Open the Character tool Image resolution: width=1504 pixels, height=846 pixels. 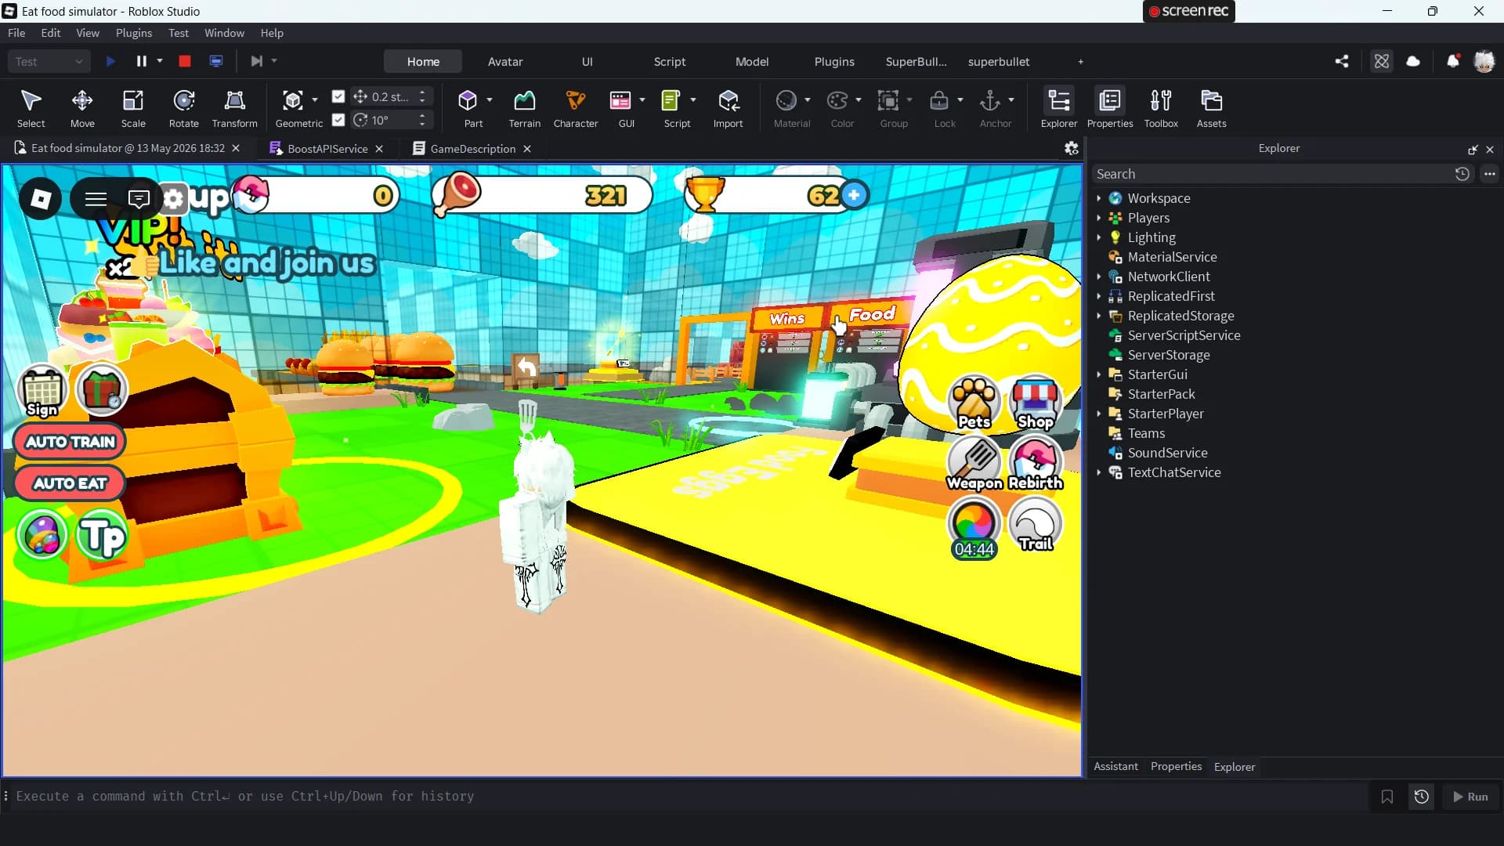[576, 107]
